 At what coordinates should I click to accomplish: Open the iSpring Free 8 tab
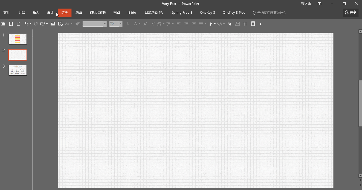[181, 13]
